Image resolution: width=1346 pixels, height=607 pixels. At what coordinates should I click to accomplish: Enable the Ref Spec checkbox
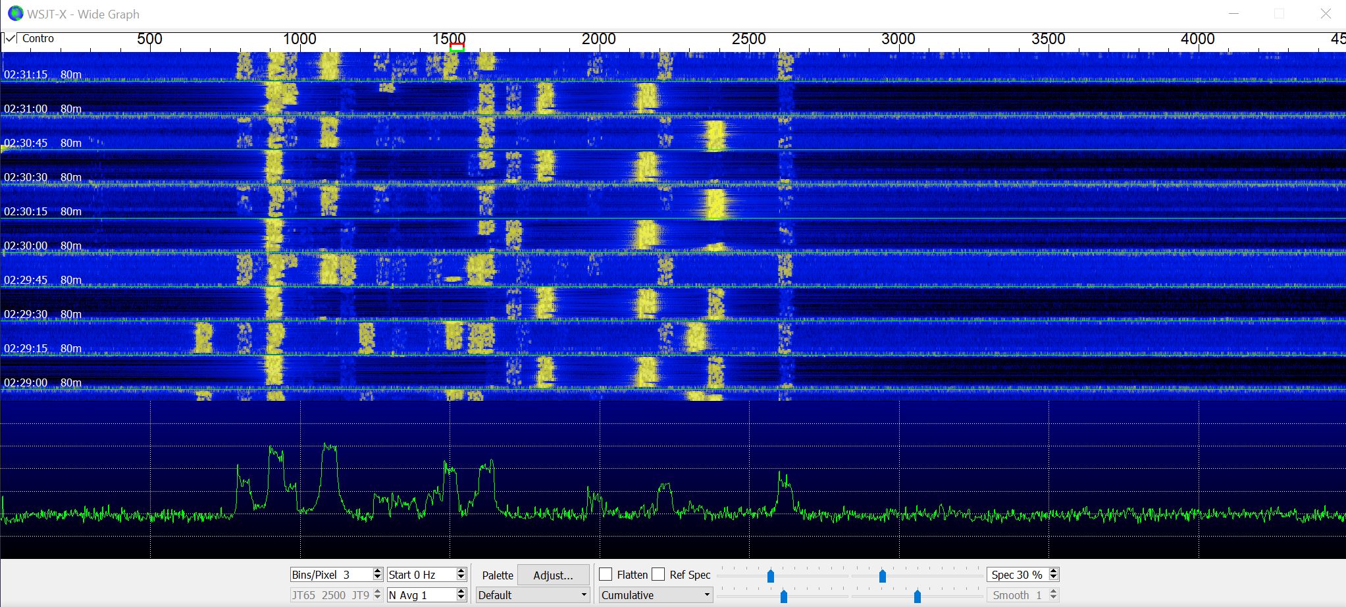[658, 575]
